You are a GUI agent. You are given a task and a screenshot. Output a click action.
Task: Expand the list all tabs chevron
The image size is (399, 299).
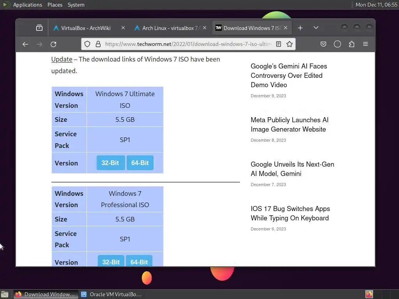(316, 28)
